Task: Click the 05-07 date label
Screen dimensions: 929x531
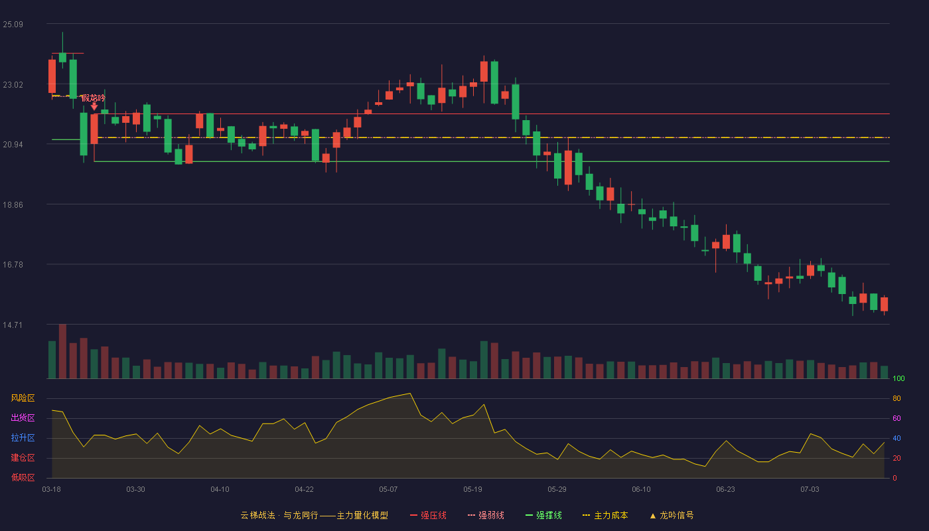Action: [388, 489]
